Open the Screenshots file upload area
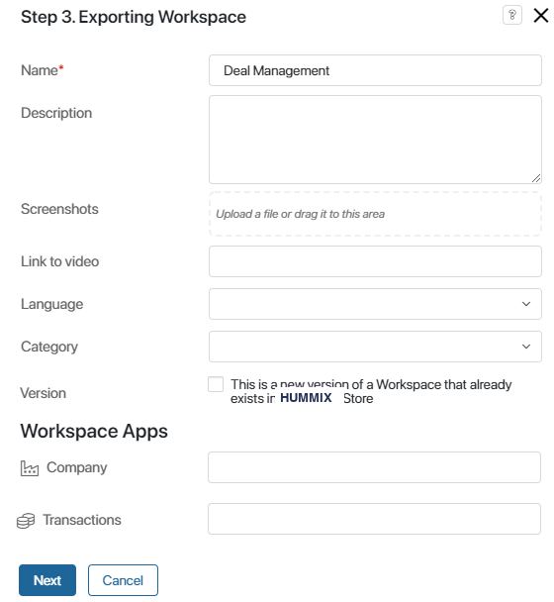This screenshot has height=602, width=554. click(375, 214)
